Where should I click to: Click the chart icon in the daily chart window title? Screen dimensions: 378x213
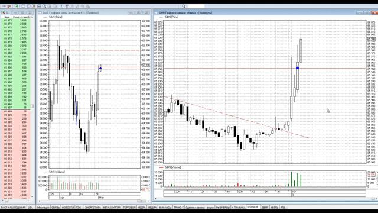pyautogui.click(x=40, y=12)
